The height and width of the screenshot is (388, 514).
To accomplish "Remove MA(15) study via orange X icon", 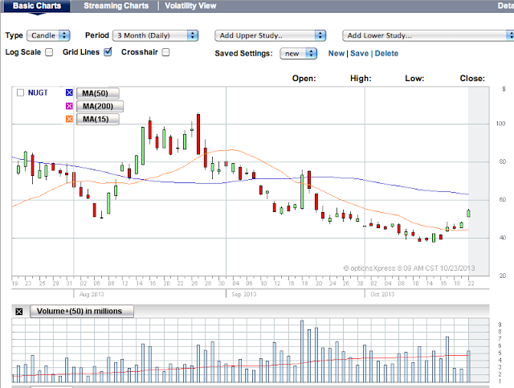I will click(69, 119).
